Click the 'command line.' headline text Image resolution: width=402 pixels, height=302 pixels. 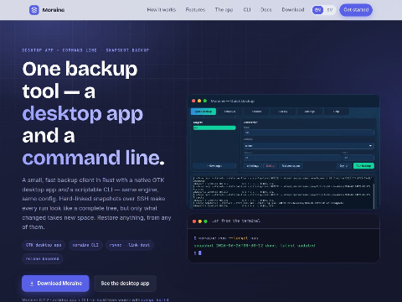click(x=94, y=158)
